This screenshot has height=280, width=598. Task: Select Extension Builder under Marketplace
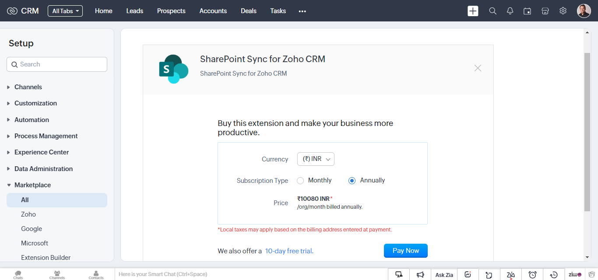pyautogui.click(x=46, y=258)
